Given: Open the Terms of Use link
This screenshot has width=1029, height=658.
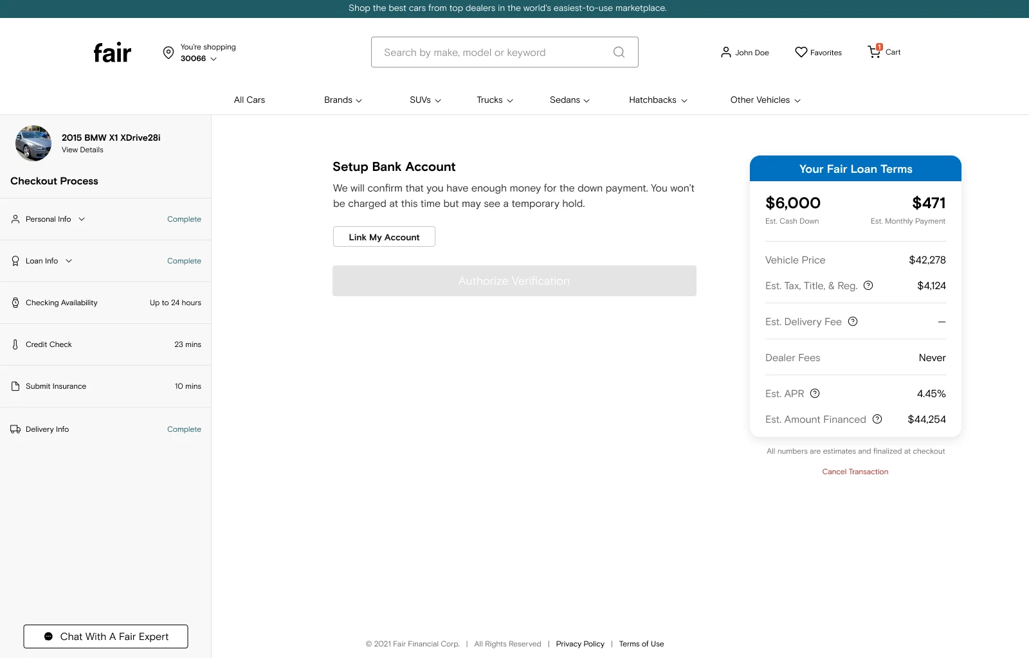Looking at the screenshot, I should pyautogui.click(x=641, y=644).
